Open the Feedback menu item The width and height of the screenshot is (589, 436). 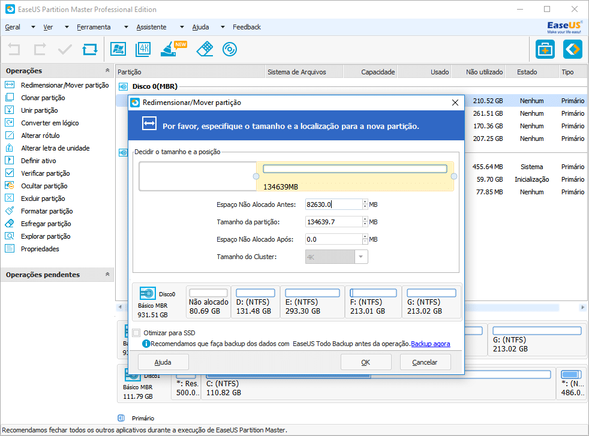pos(247,27)
